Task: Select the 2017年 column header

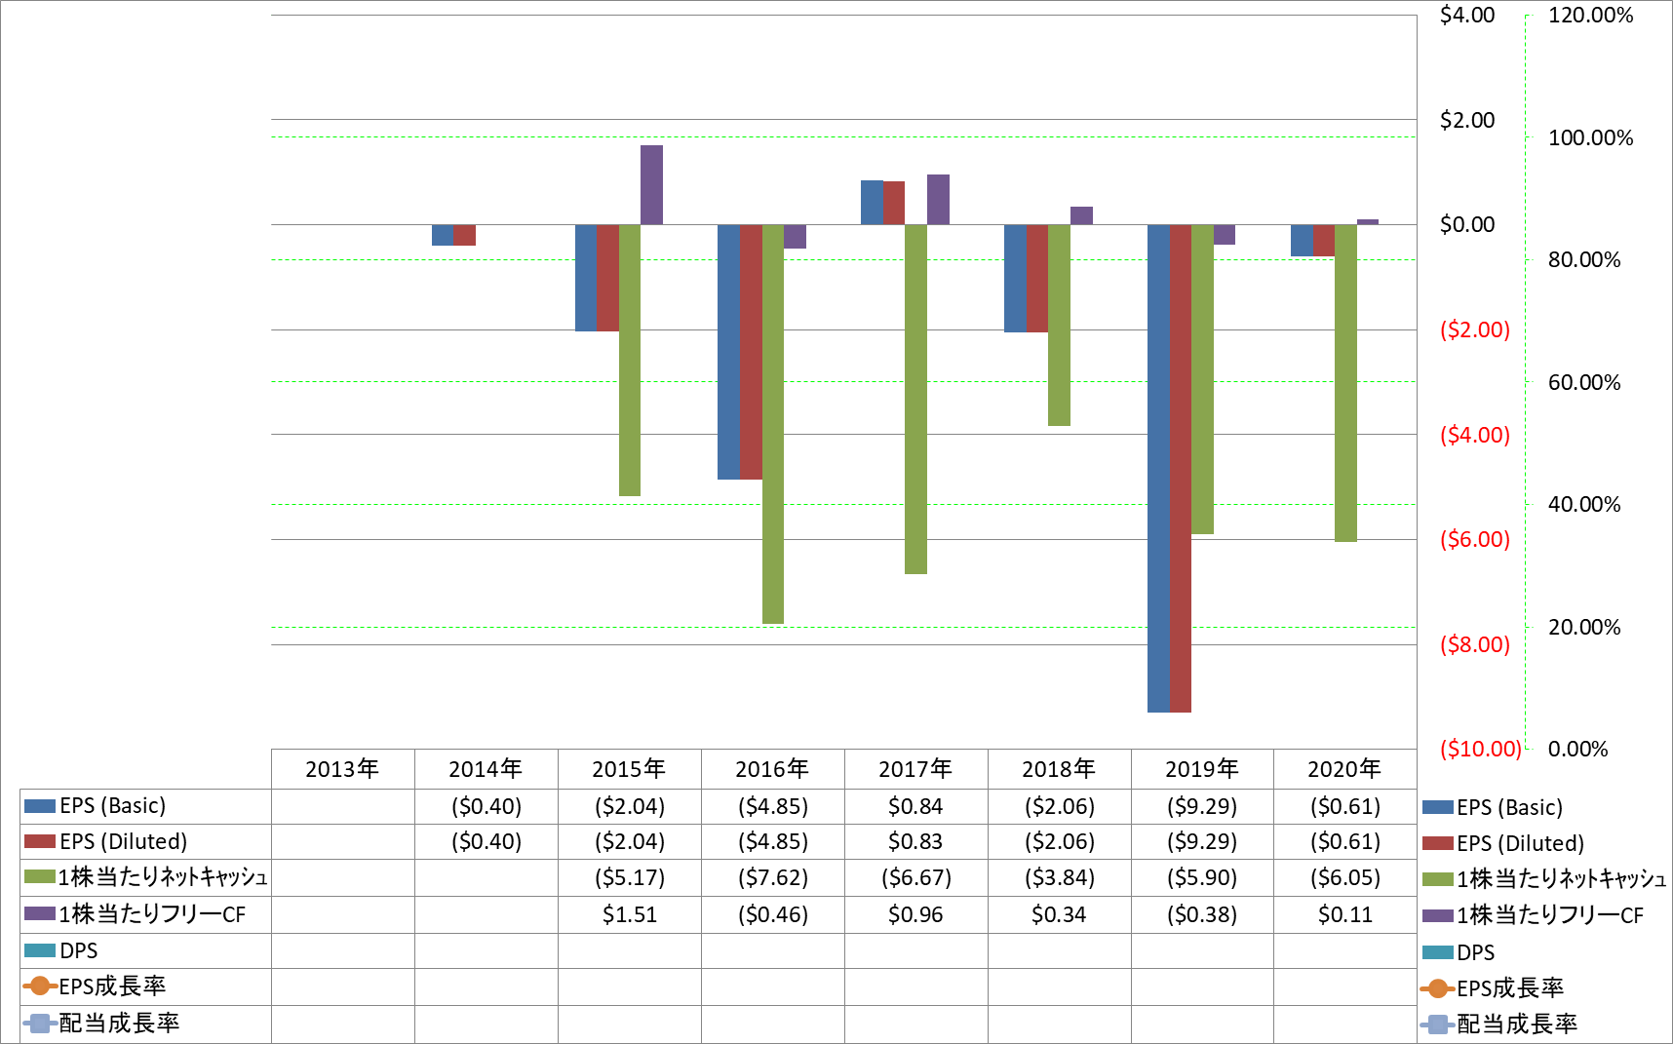Action: click(x=915, y=769)
